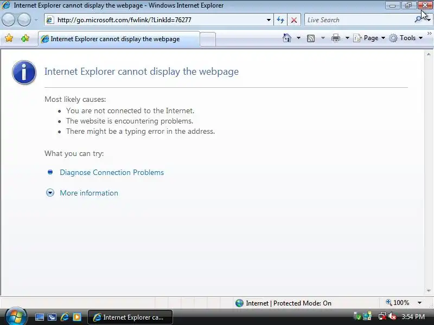Click into the Live Search box
The width and height of the screenshot is (434, 325).
click(359, 20)
